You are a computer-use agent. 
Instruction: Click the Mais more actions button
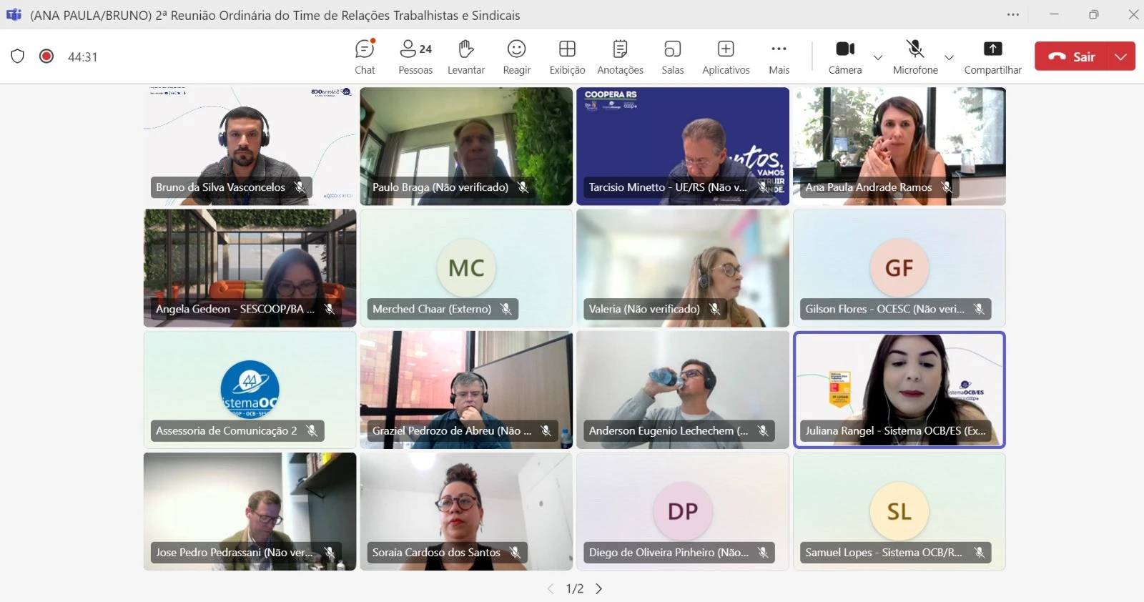(779, 56)
